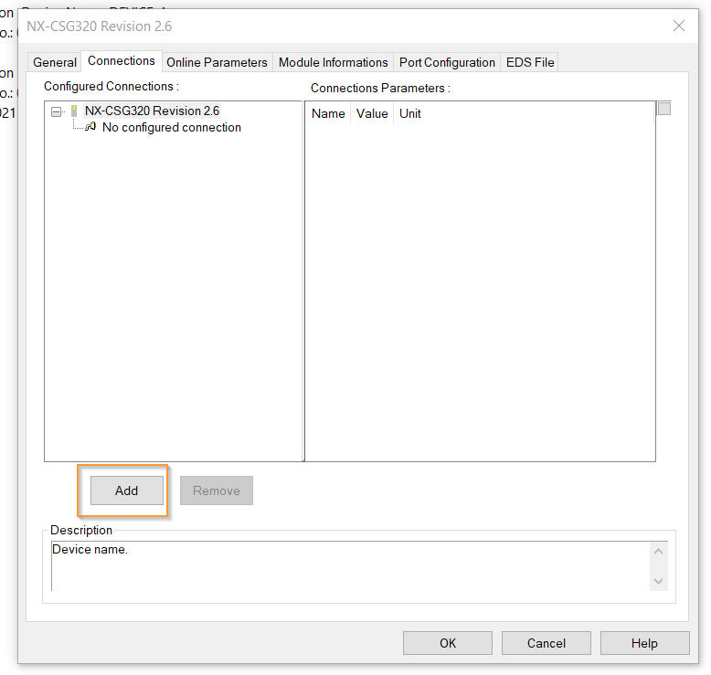Click the small square beside the parameters table

tap(664, 109)
